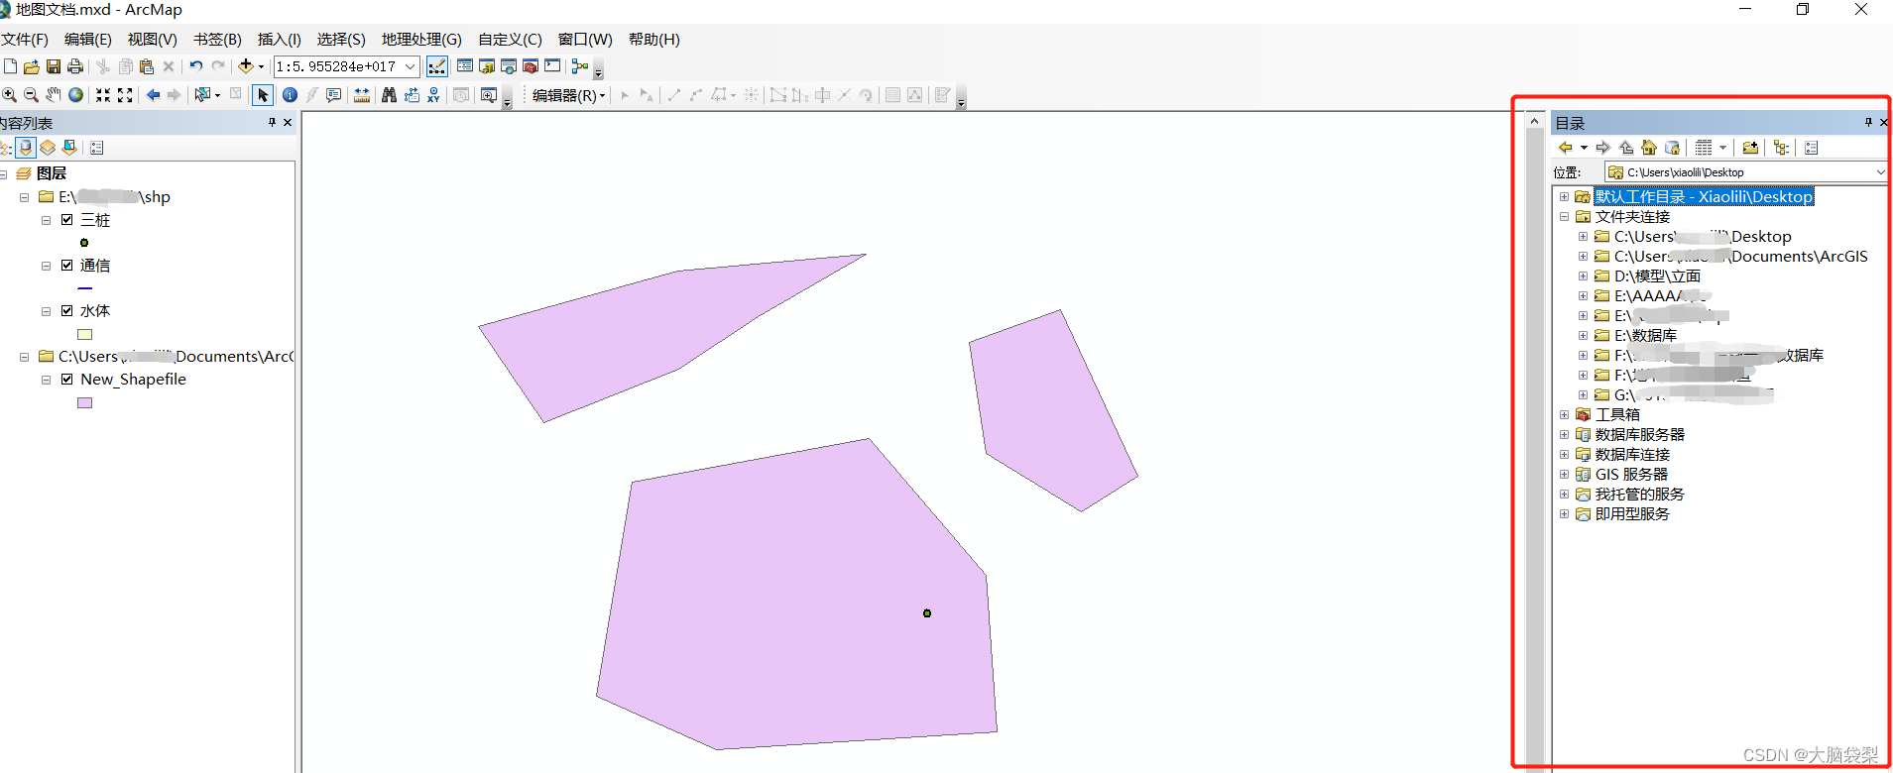Open the 编辑器(R) dropdown menu
Viewport: 1893px width, 773px height.
click(569, 95)
